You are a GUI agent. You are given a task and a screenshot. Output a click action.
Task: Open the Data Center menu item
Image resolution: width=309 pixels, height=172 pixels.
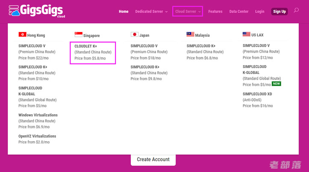coord(238,12)
